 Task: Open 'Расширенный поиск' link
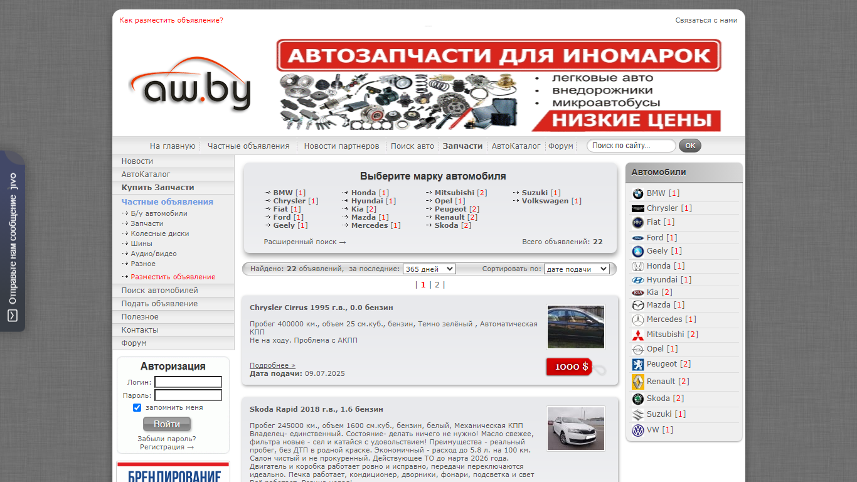[x=305, y=242]
